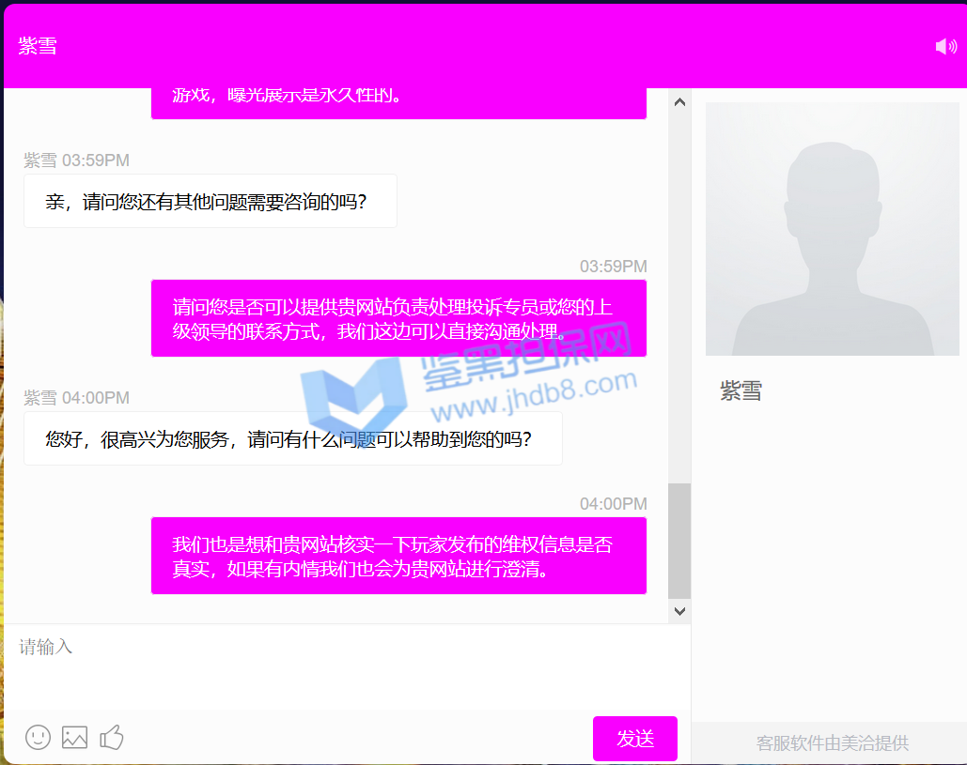Click the 紫雪 03:59PM message timestamp
Image resolution: width=967 pixels, height=765 pixels.
(77, 161)
